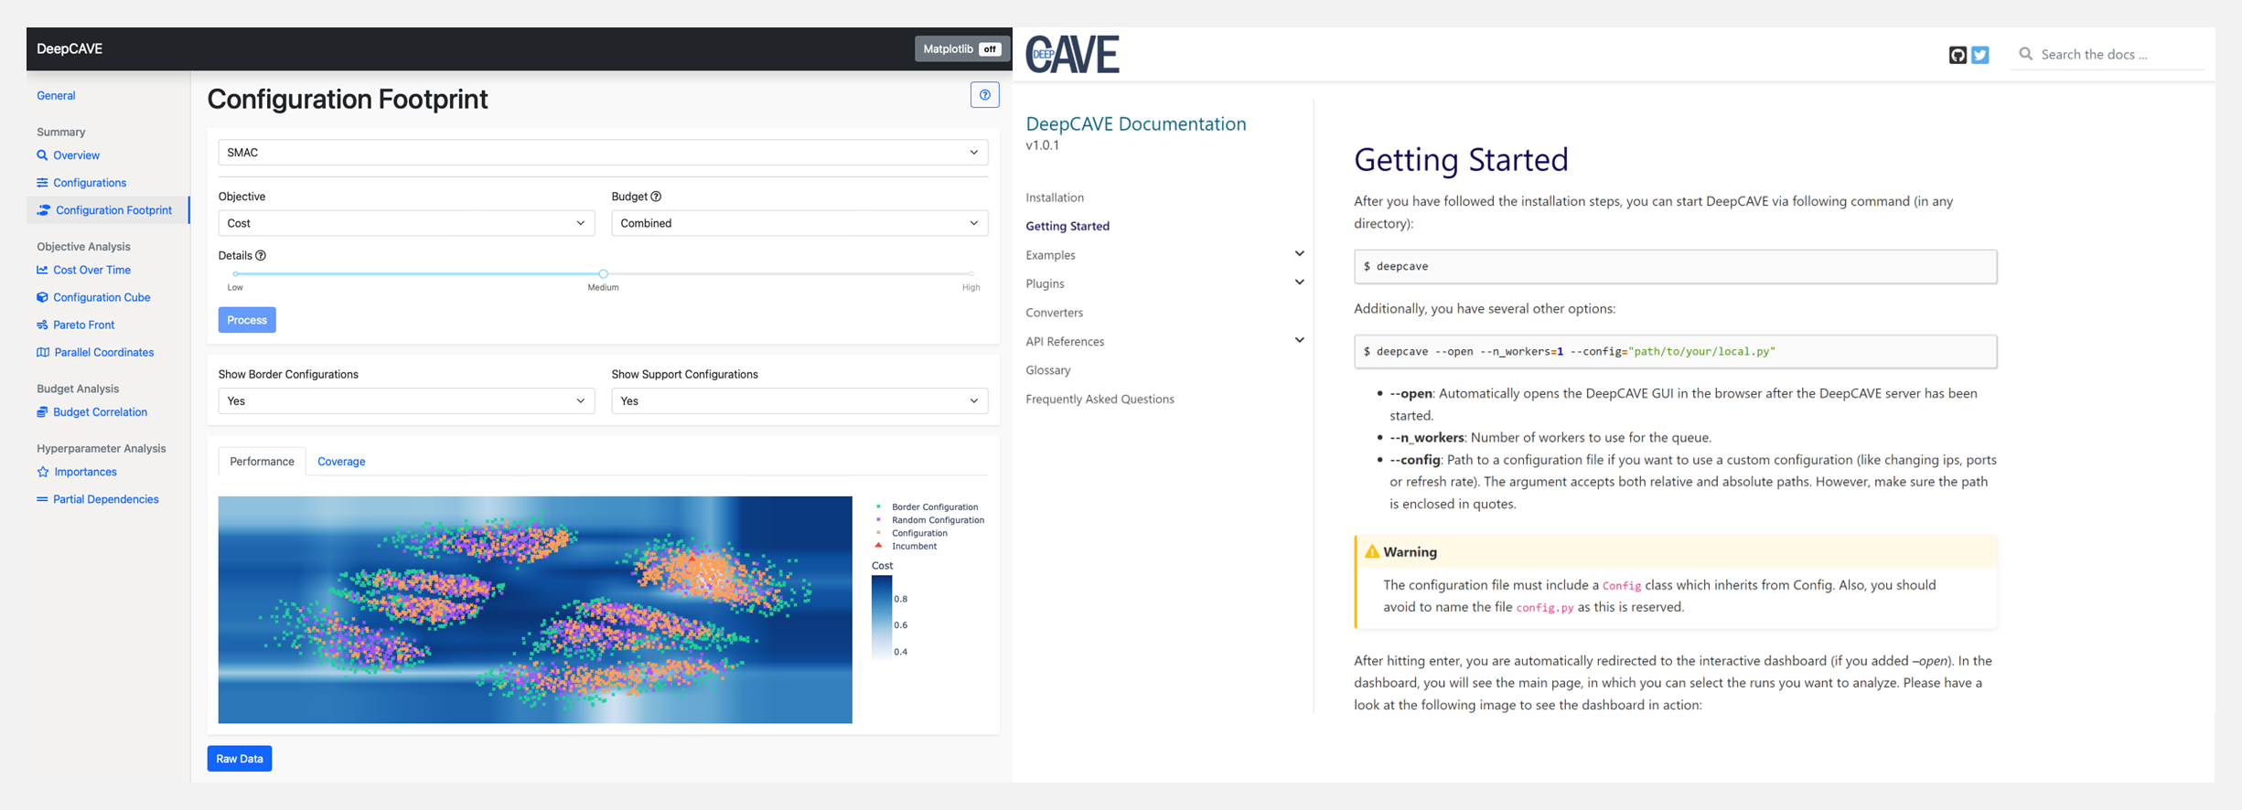Click the Cost color scale bar
2242x810 pixels.
click(x=882, y=617)
